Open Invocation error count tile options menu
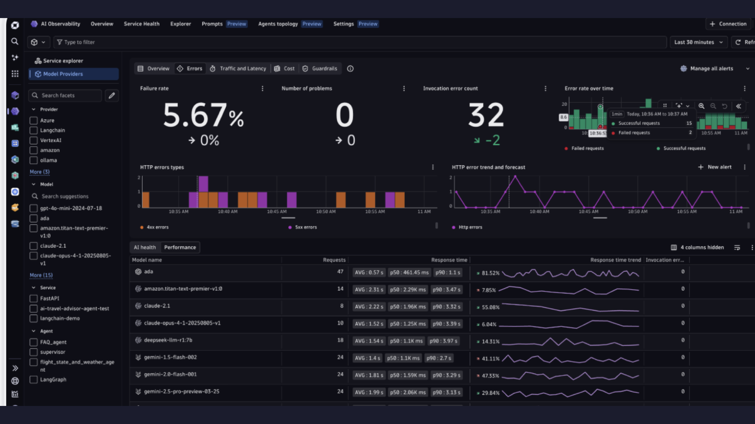Image resolution: width=755 pixels, height=424 pixels. click(545, 89)
